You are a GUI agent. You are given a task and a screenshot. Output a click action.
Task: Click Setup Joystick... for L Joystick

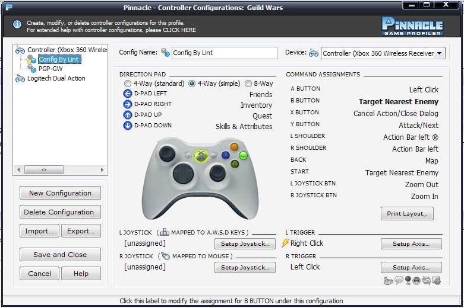(x=245, y=243)
